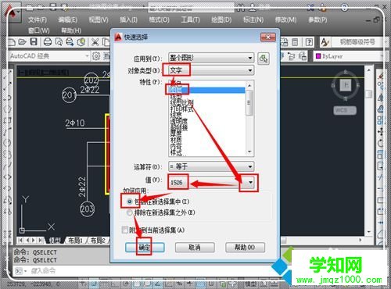Click the magenta ByLayer color swatch
This screenshot has height=289, width=391.
pyautogui.click(x=318, y=56)
